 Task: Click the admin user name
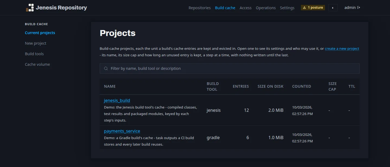350,8
